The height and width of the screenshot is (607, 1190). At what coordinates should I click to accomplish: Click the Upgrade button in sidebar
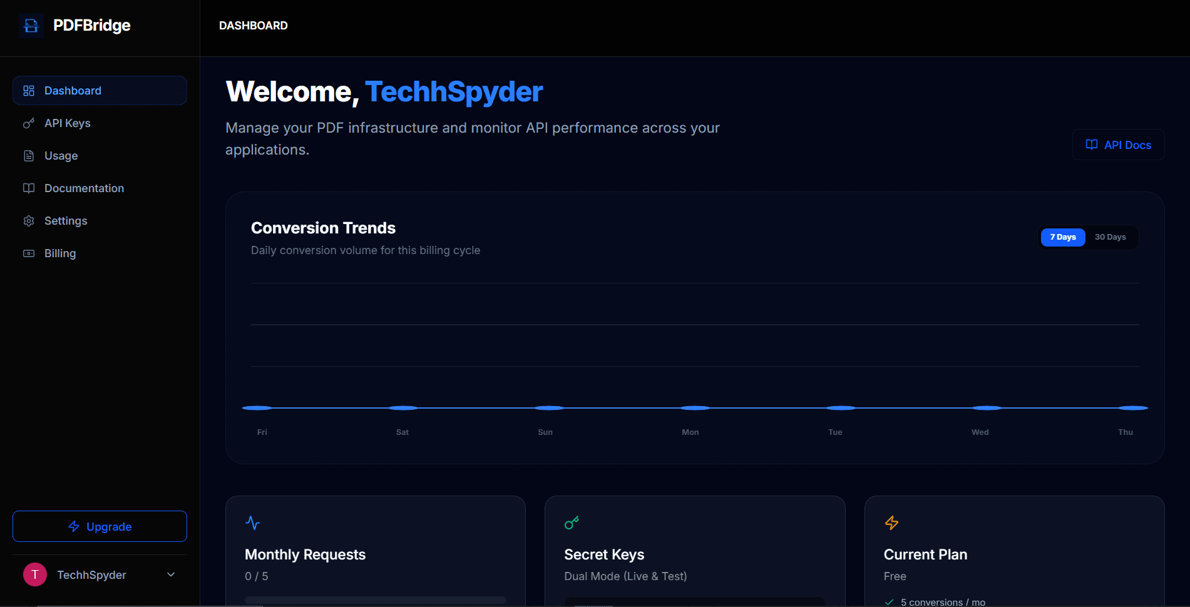pos(99,526)
